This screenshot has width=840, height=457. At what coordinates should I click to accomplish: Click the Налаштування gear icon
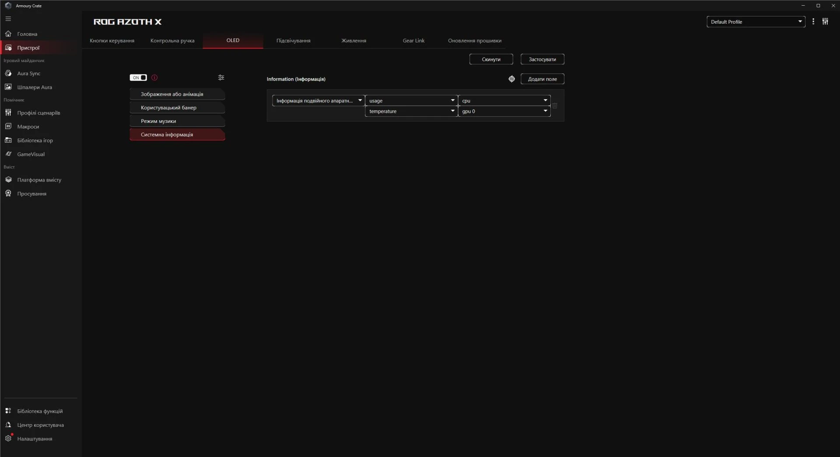click(8, 438)
